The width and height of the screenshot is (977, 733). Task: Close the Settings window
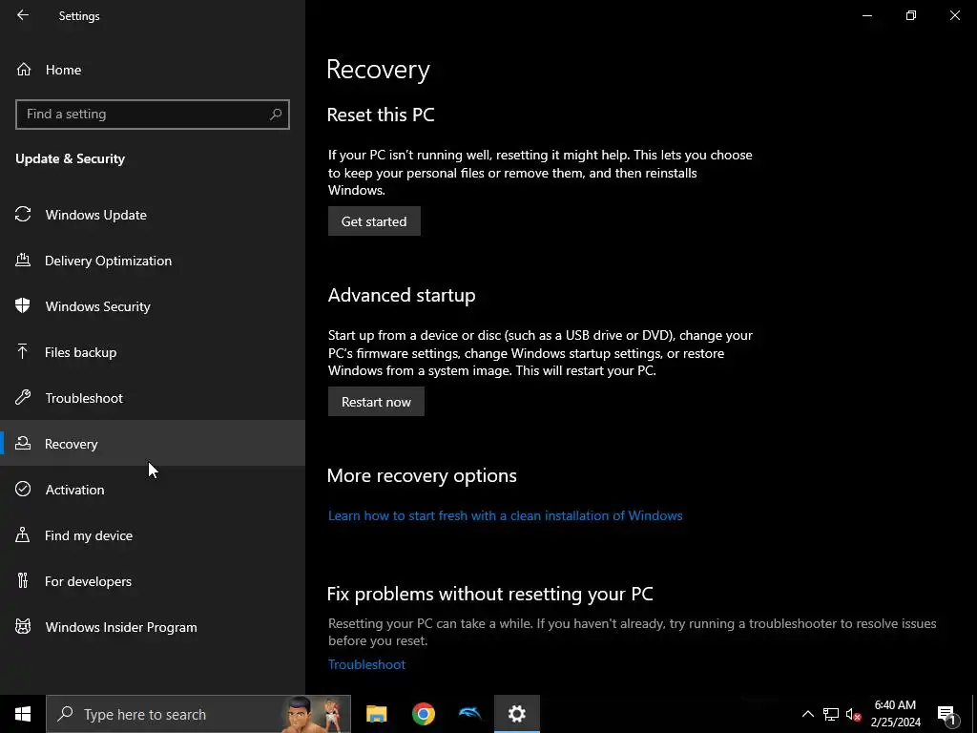(954, 15)
